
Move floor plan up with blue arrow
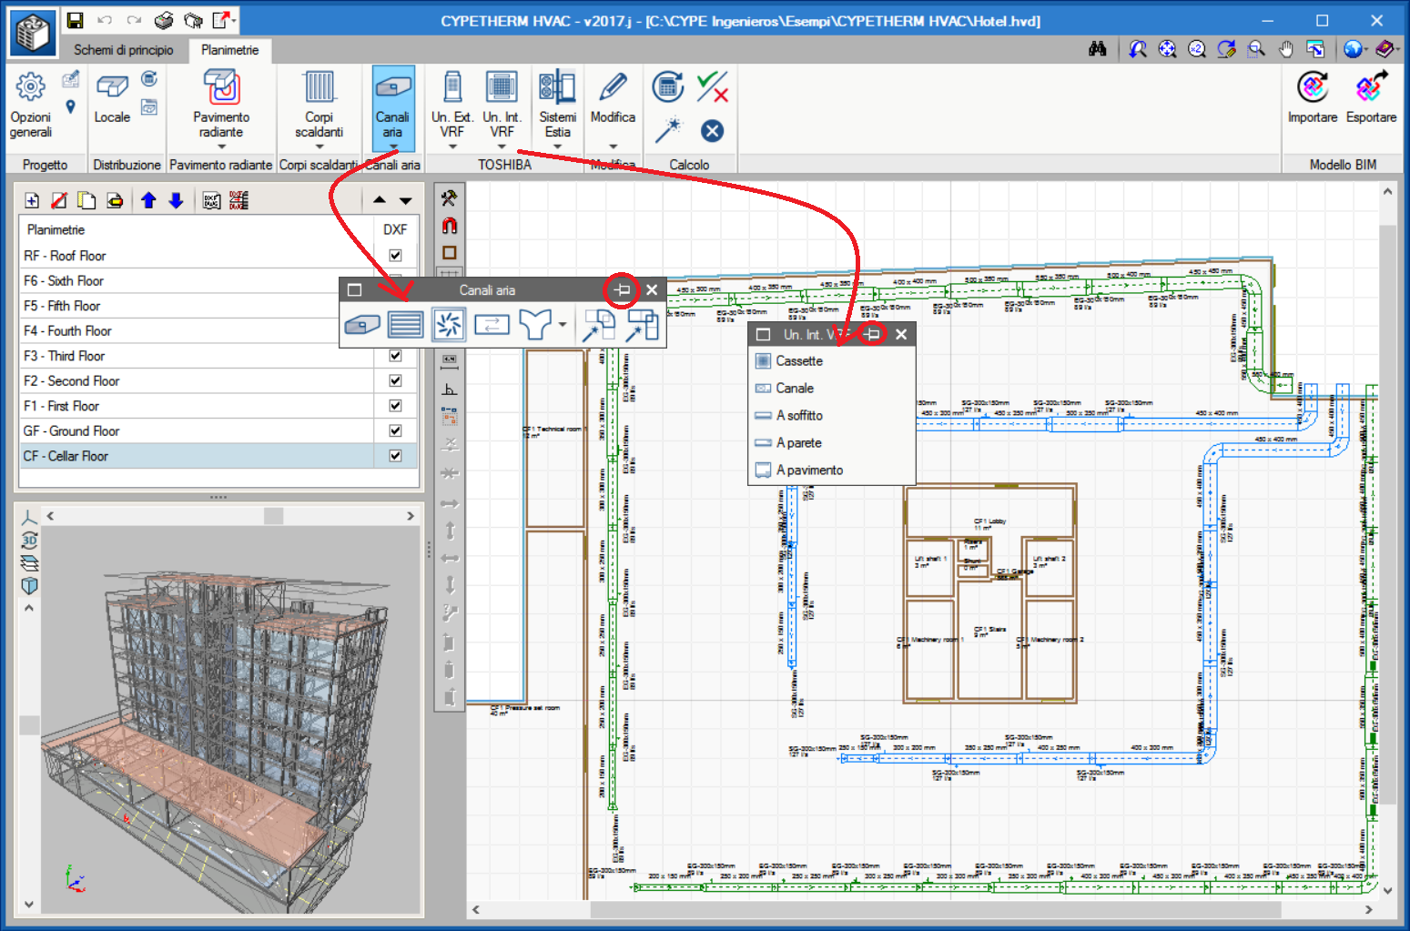click(x=148, y=200)
